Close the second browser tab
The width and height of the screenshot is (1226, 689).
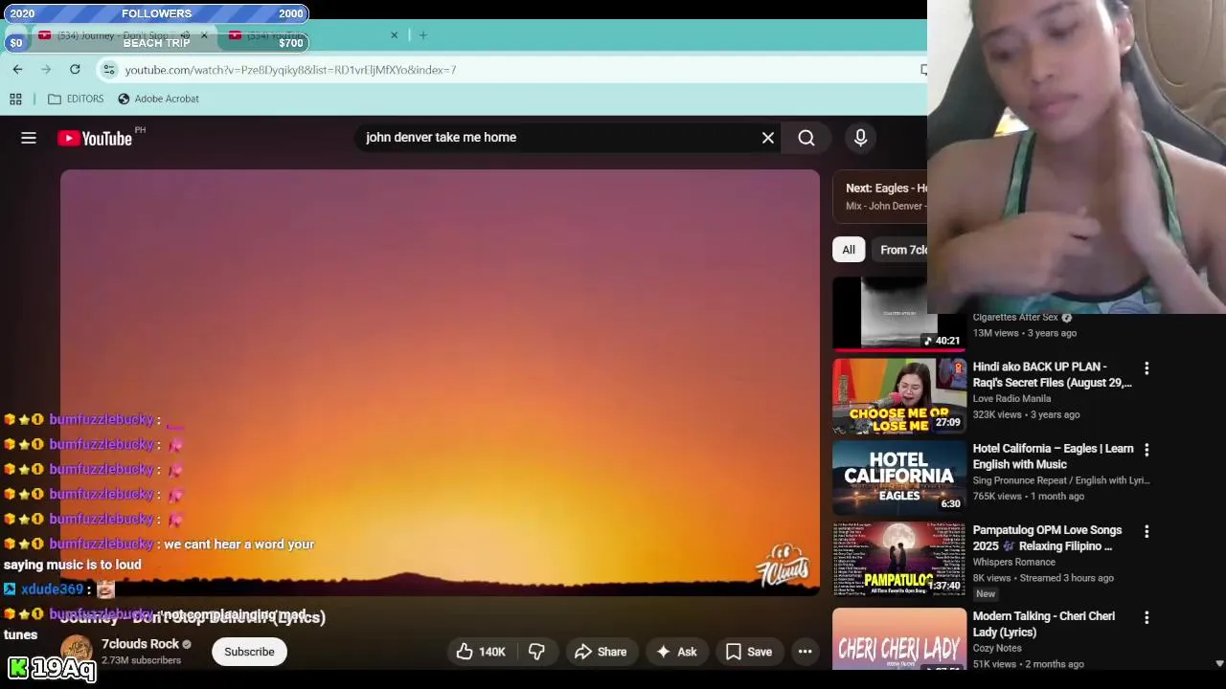pos(394,35)
